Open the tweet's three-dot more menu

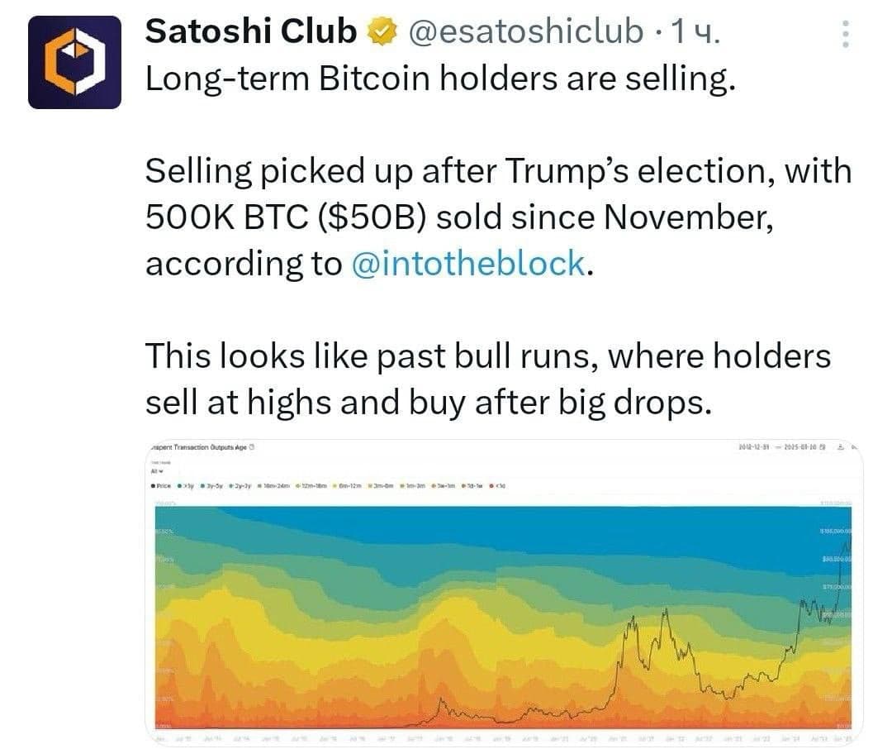(845, 34)
